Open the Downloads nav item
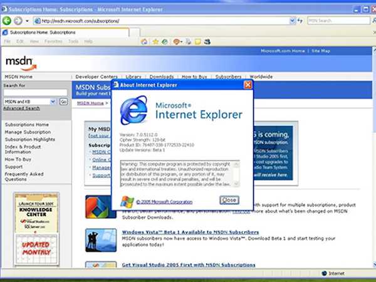 (x=162, y=76)
